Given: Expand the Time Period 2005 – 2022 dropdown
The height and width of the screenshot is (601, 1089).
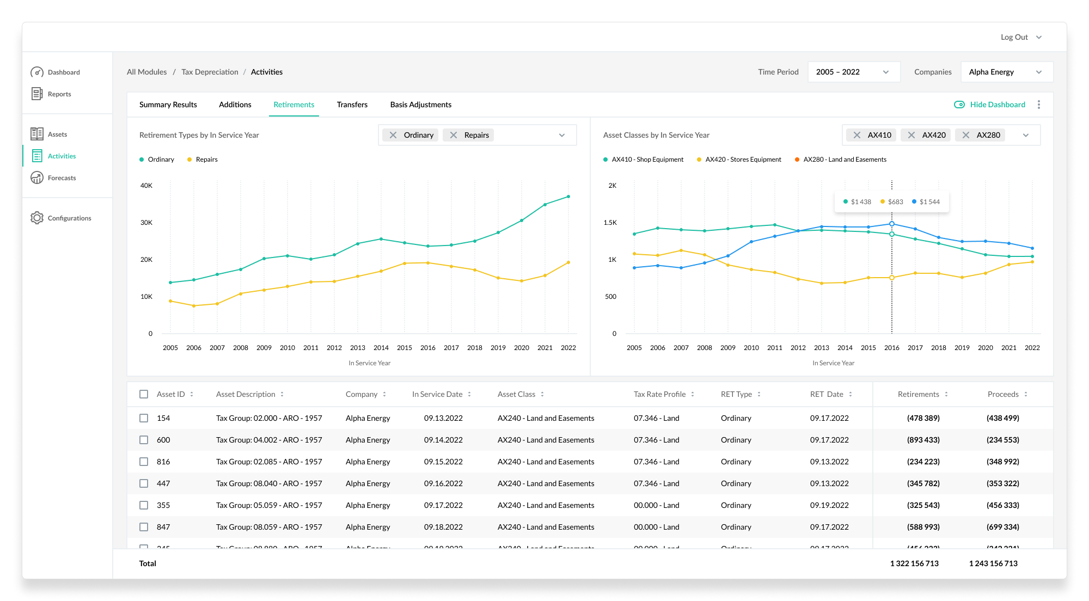Looking at the screenshot, I should (854, 72).
